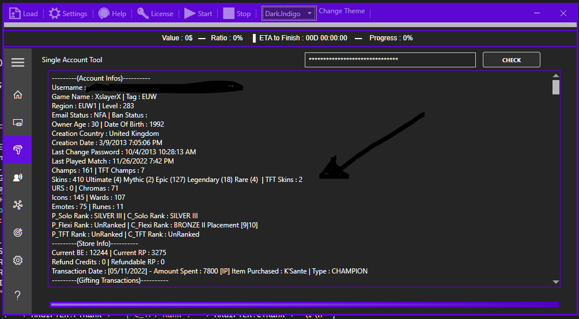Select the highlighted single account tool icon
Viewport: 579px width, 319px height.
pos(18,150)
